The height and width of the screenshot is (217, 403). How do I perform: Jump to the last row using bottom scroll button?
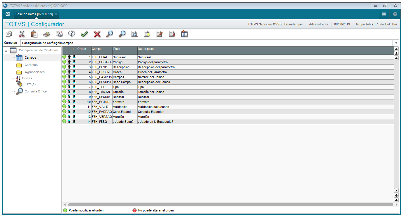(396, 199)
